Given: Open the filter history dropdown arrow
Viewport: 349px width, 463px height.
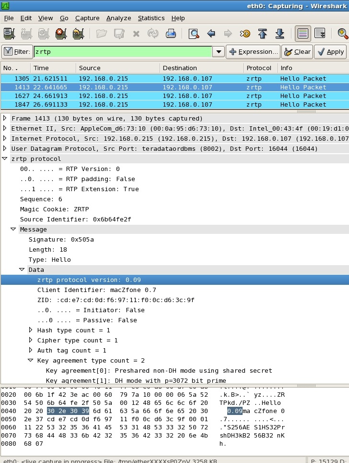Looking at the screenshot, I should coord(219,52).
